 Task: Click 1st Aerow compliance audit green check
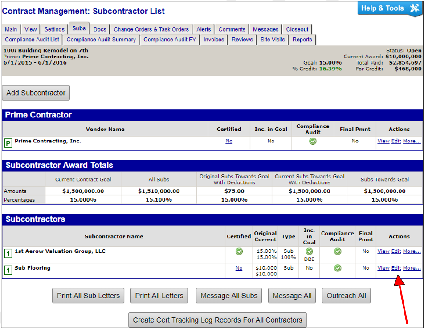point(338,251)
